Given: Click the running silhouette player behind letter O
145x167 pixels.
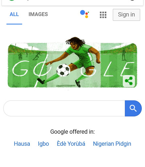Looking at the screenshot, I should pos(37,56).
